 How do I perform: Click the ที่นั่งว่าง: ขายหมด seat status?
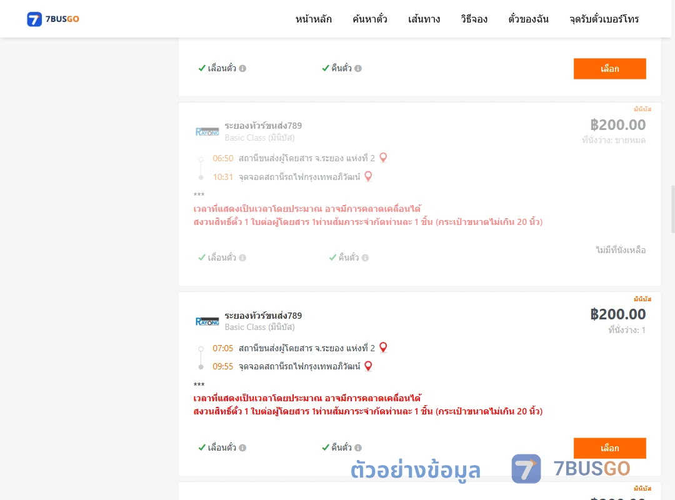point(614,141)
